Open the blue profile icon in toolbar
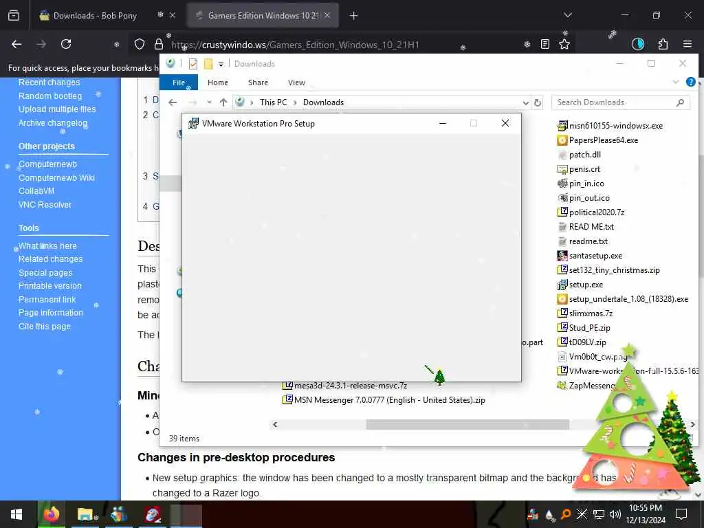The height and width of the screenshot is (528, 704). 638,44
